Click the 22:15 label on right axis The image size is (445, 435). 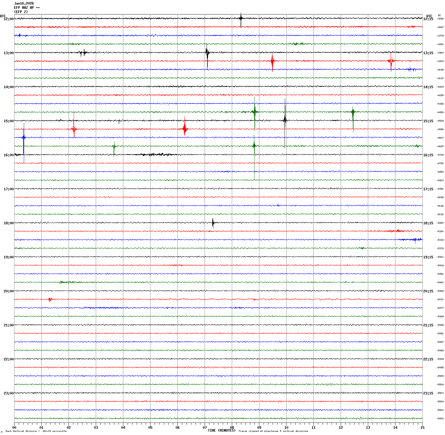pyautogui.click(x=428, y=359)
